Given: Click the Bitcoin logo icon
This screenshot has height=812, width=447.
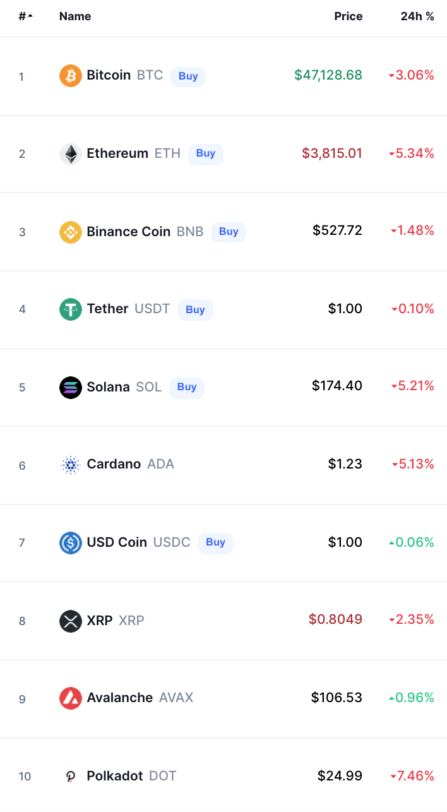Looking at the screenshot, I should (x=70, y=75).
